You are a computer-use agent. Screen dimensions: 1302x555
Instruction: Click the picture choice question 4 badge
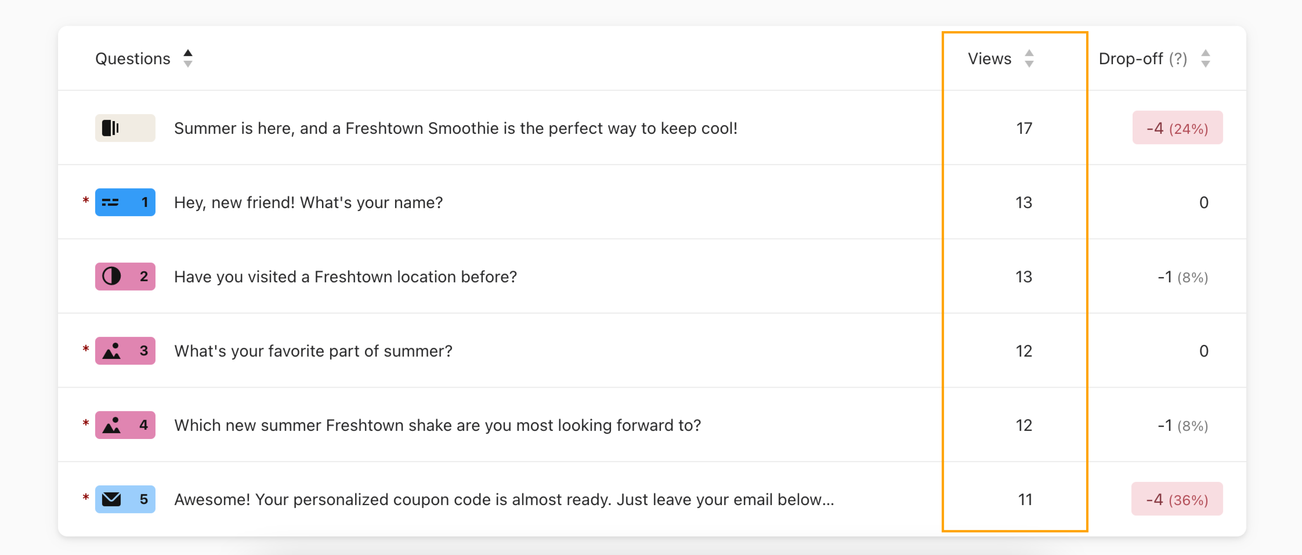point(125,425)
